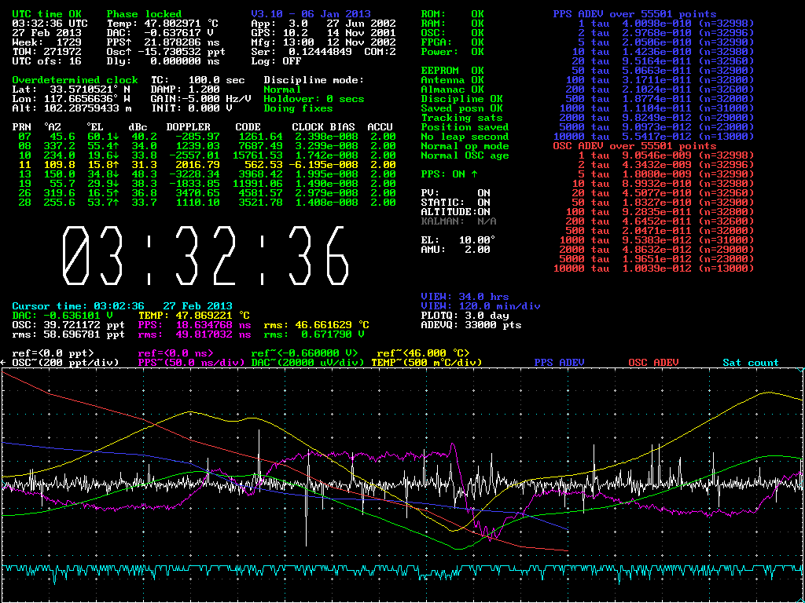Click the "VIEW: 34.0 hrs" setting
805x603 pixels.
465,296
